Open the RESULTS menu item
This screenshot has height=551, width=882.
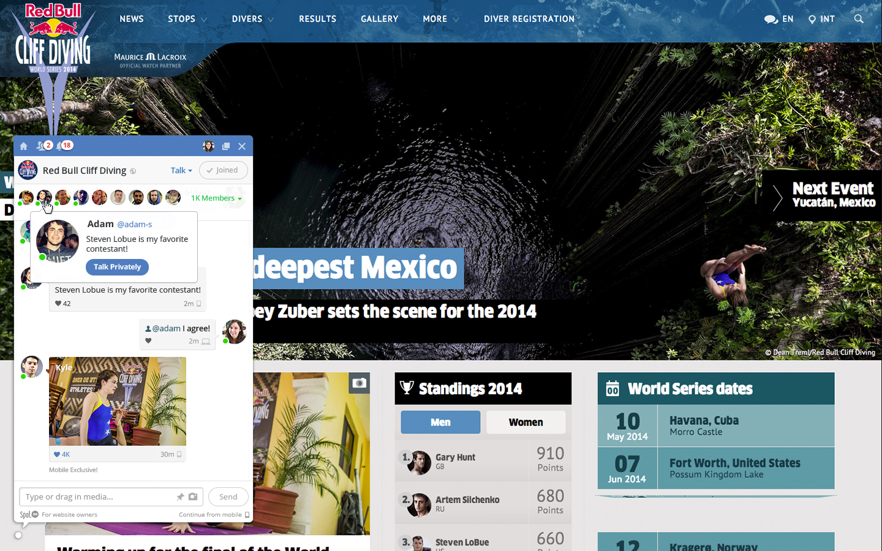pyautogui.click(x=317, y=19)
